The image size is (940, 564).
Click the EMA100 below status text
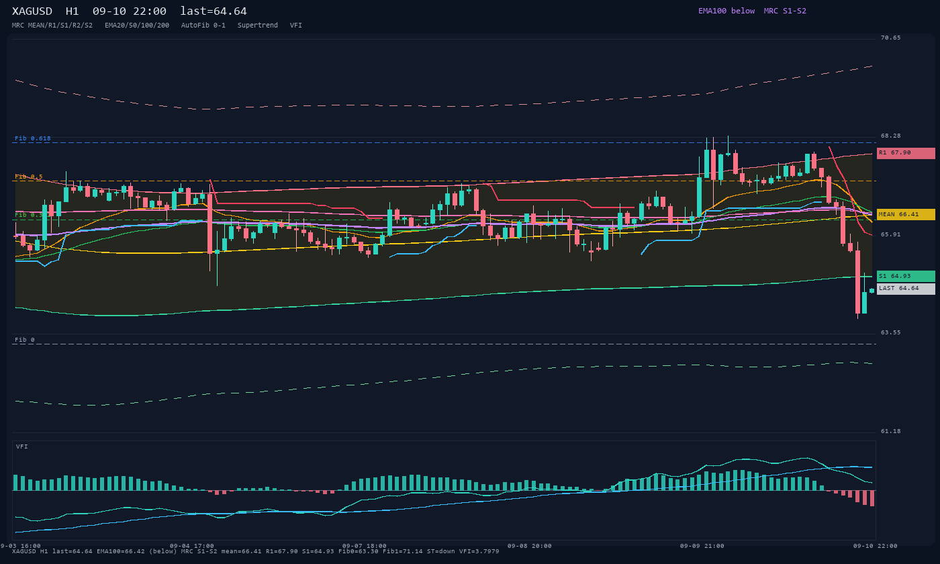pyautogui.click(x=726, y=11)
